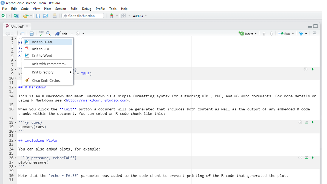Expand the Knit Directory submenu
Viewport: 327px width, 184px height.
pos(48,72)
